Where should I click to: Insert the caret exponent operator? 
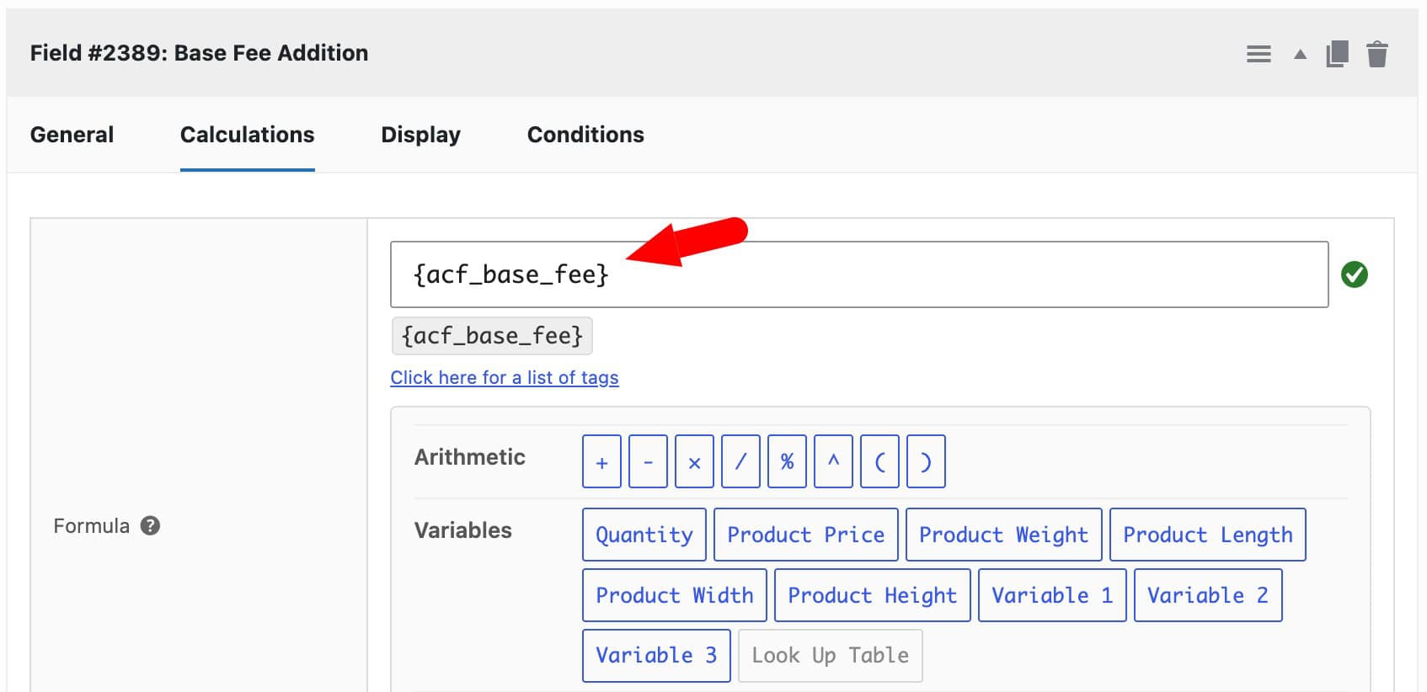pos(833,461)
